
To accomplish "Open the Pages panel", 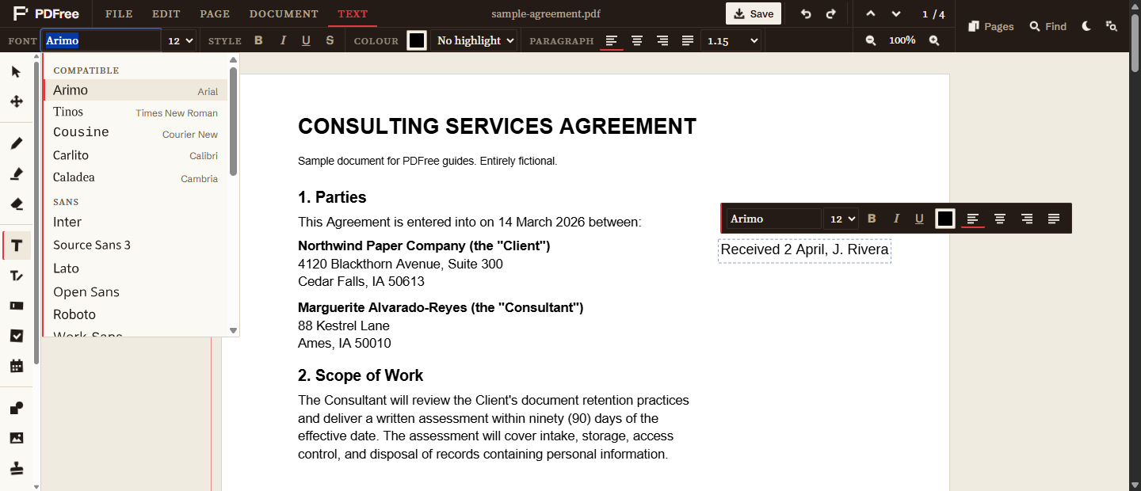I will (x=991, y=26).
